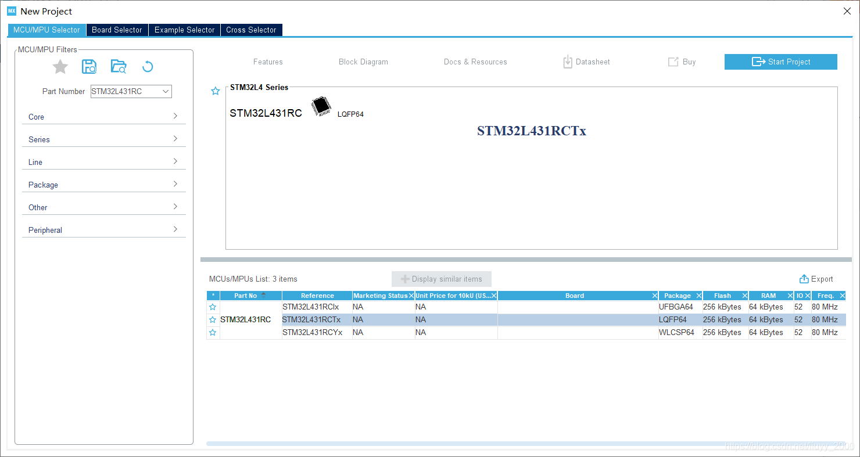Open the load saved search folder icon
Viewport: 860px width, 457px height.
point(119,67)
